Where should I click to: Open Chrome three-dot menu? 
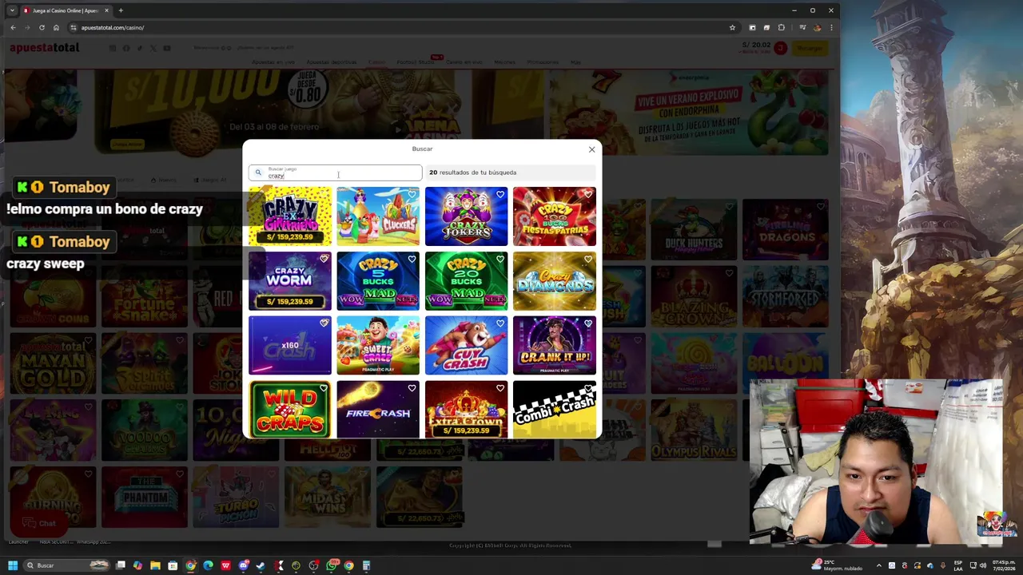831,27
